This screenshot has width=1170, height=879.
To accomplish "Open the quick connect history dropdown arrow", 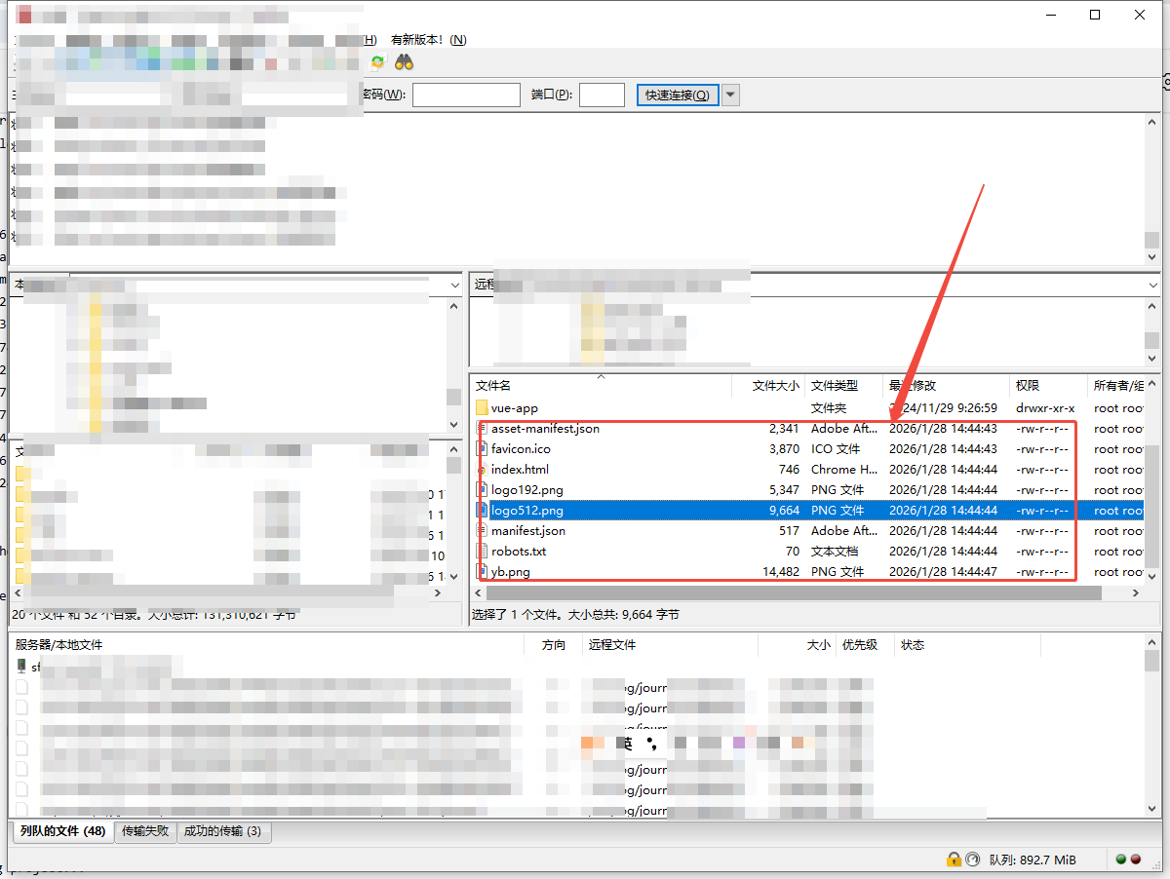I will (x=730, y=95).
